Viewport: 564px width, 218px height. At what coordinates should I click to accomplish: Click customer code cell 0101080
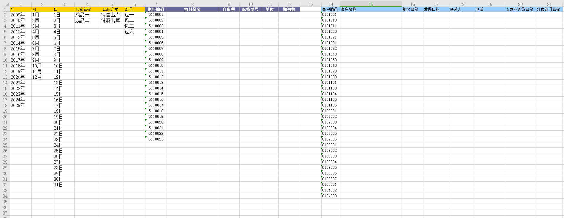point(331,77)
